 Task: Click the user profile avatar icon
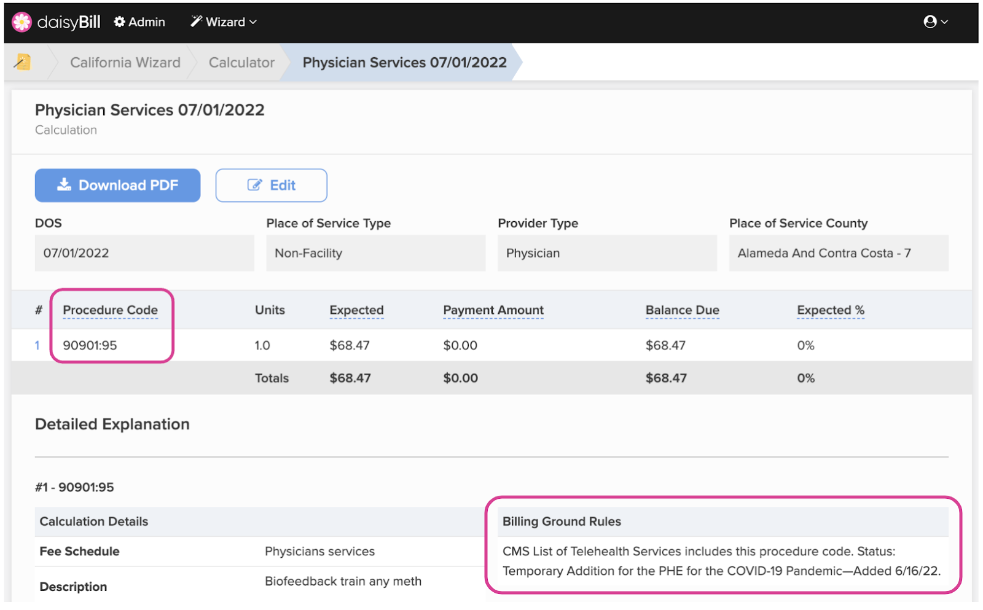click(x=930, y=22)
